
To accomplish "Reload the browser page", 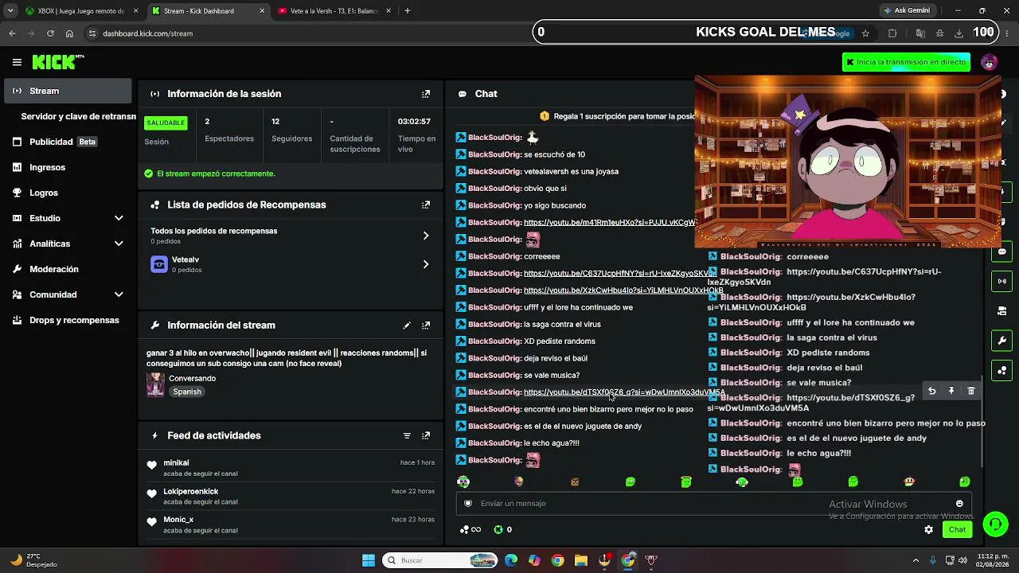I will click(x=50, y=33).
